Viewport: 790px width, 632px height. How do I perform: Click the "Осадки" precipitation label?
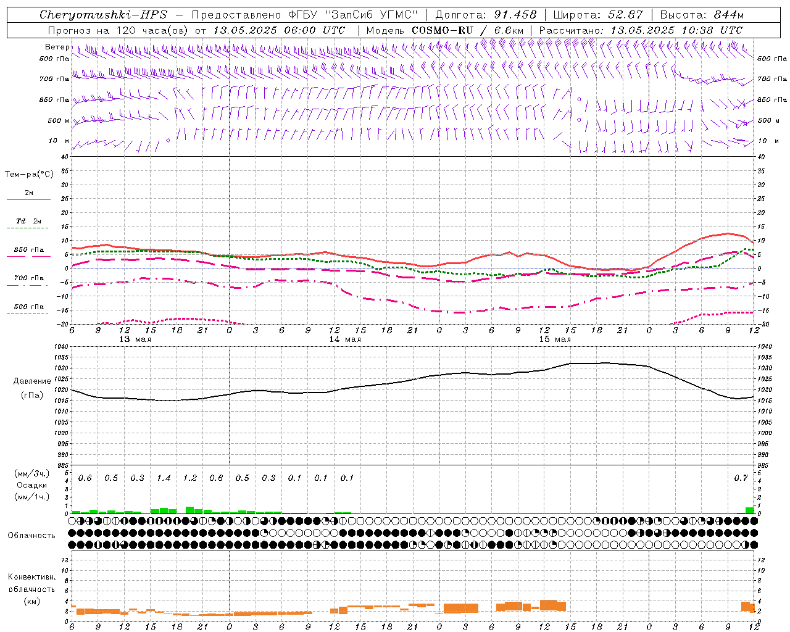click(x=31, y=485)
